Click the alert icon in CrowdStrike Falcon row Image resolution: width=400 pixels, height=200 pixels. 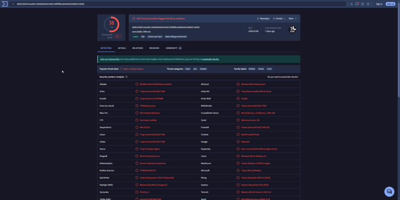(x=238, y=113)
